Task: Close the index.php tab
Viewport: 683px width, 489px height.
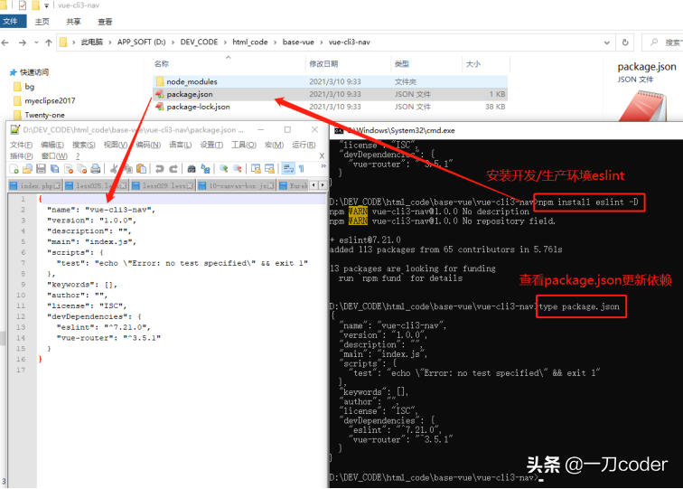Action: (57, 186)
